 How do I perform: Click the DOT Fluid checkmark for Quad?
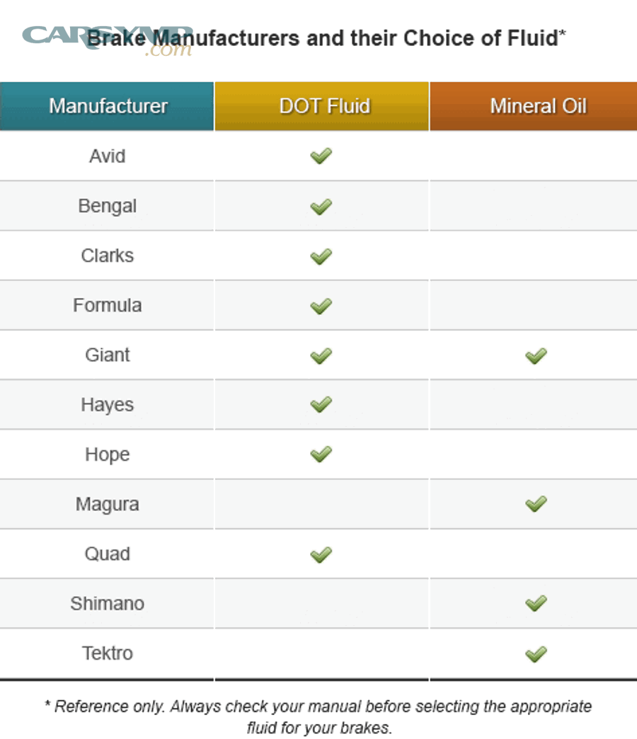coord(321,554)
